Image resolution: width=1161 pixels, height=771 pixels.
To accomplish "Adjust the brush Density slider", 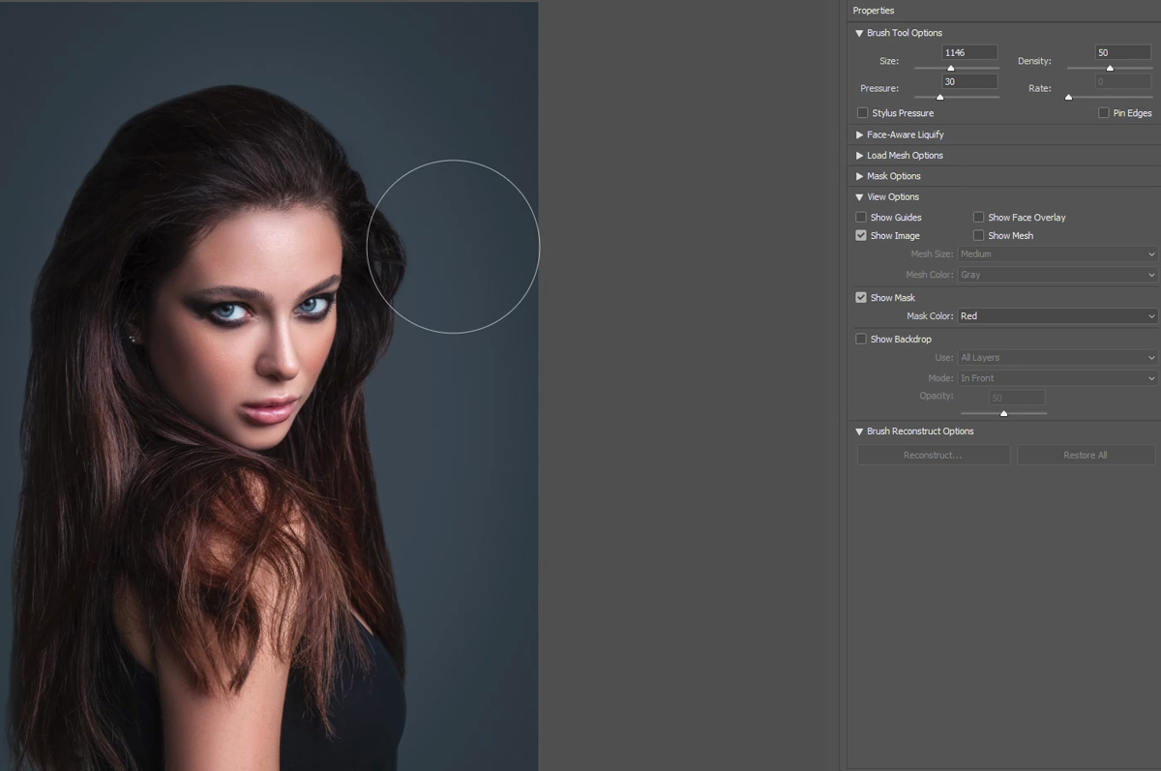I will click(x=1110, y=69).
